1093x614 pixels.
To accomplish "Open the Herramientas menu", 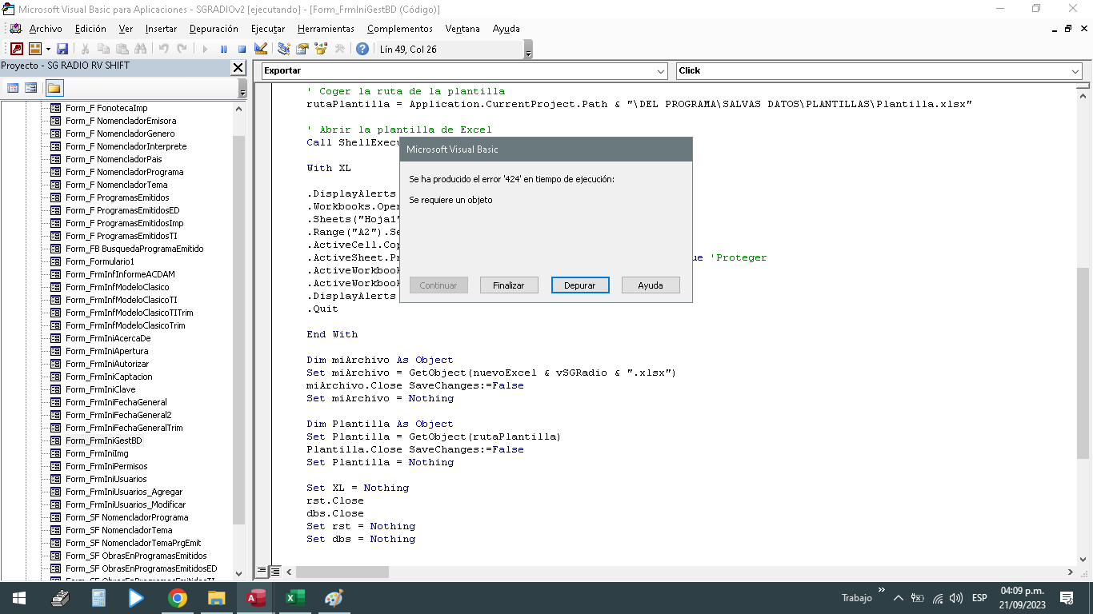I will pos(326,29).
